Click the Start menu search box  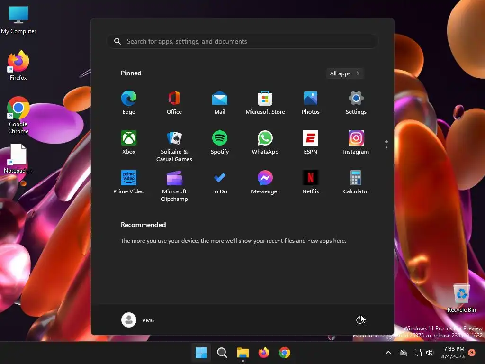click(x=242, y=41)
